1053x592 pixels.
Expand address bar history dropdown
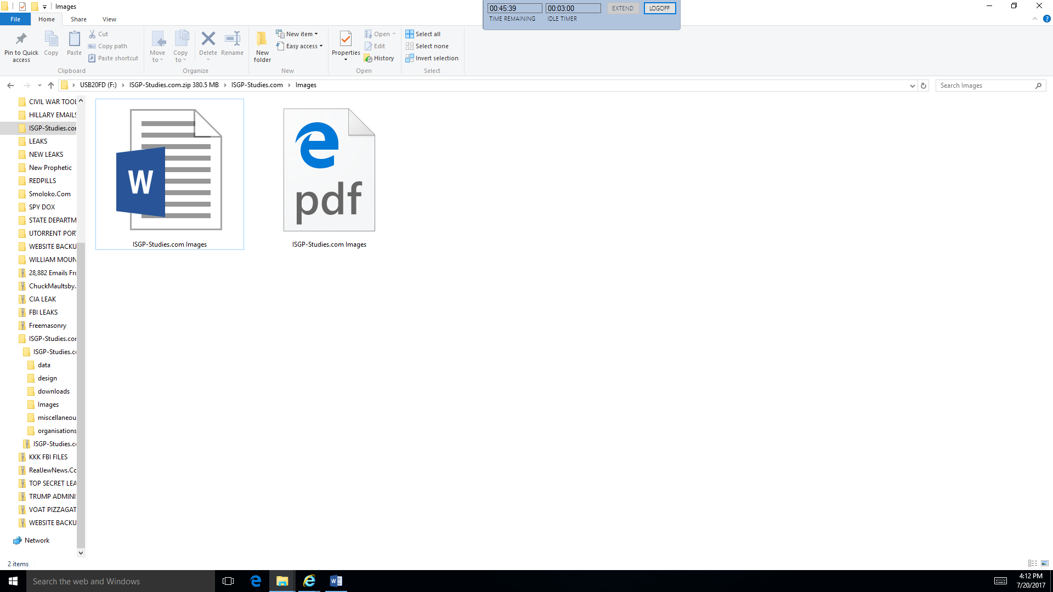tap(912, 86)
